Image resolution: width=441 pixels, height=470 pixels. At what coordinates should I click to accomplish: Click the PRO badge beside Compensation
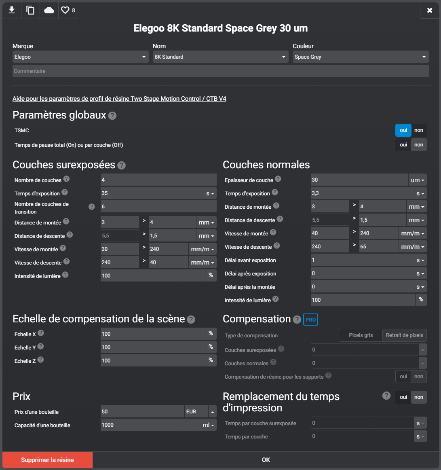pos(311,320)
